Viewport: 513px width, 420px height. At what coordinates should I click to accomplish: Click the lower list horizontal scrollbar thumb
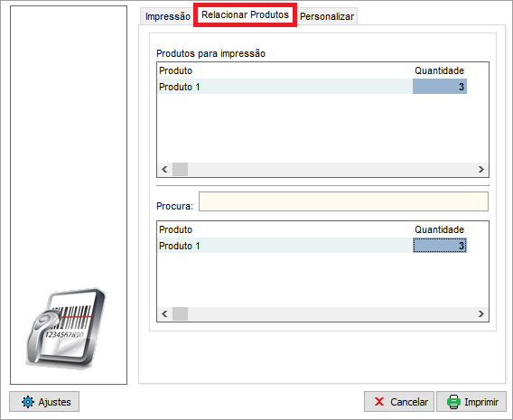pos(180,314)
